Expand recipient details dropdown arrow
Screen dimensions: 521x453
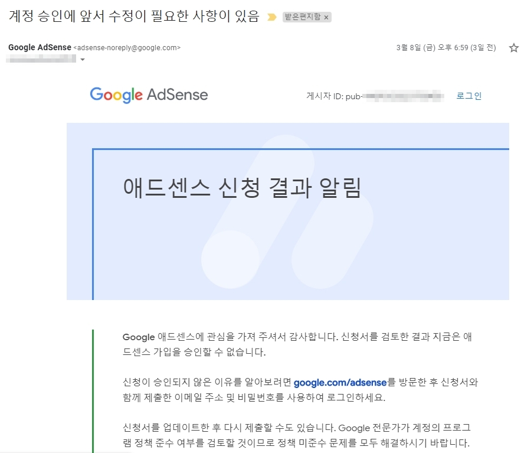(83, 60)
